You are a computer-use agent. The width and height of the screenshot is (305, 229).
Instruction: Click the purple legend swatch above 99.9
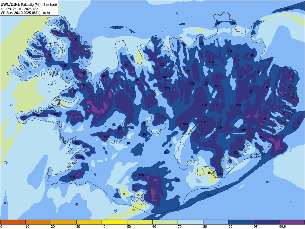point(292,222)
